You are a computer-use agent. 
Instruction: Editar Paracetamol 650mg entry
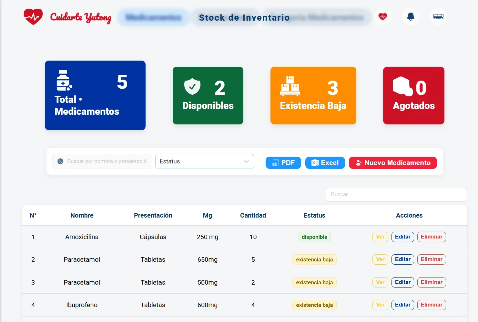click(403, 259)
